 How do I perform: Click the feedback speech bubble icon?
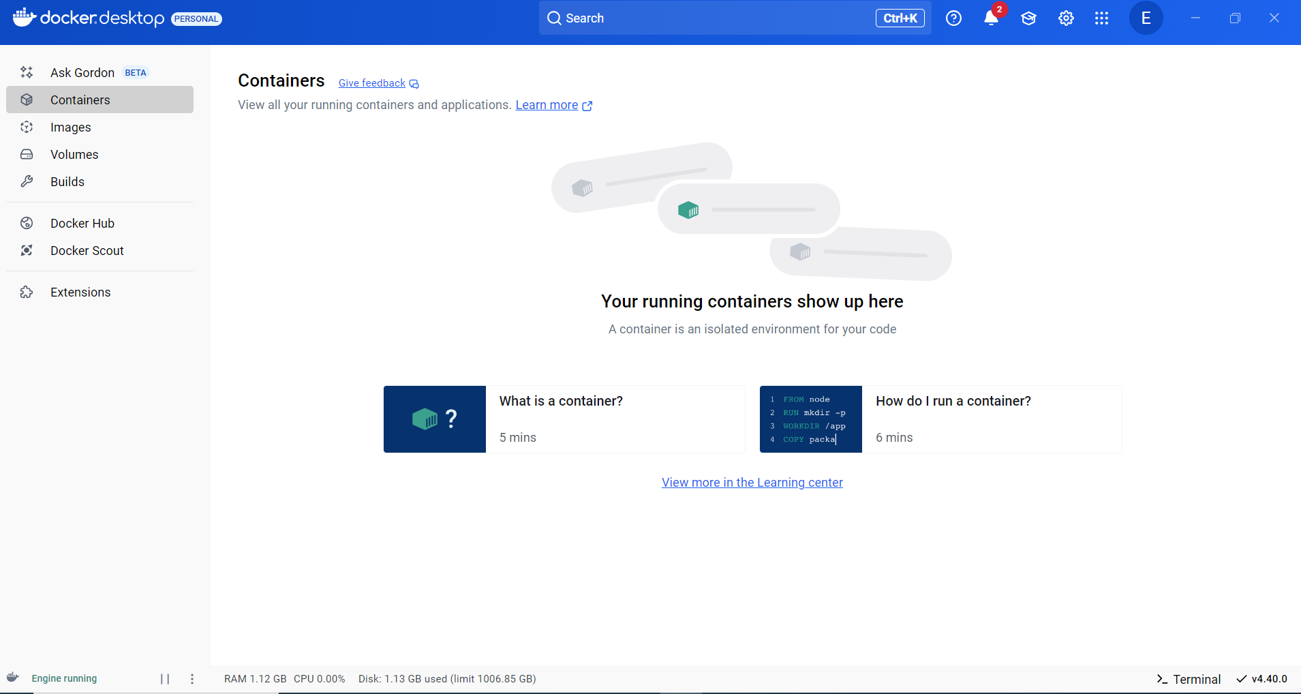pyautogui.click(x=414, y=84)
